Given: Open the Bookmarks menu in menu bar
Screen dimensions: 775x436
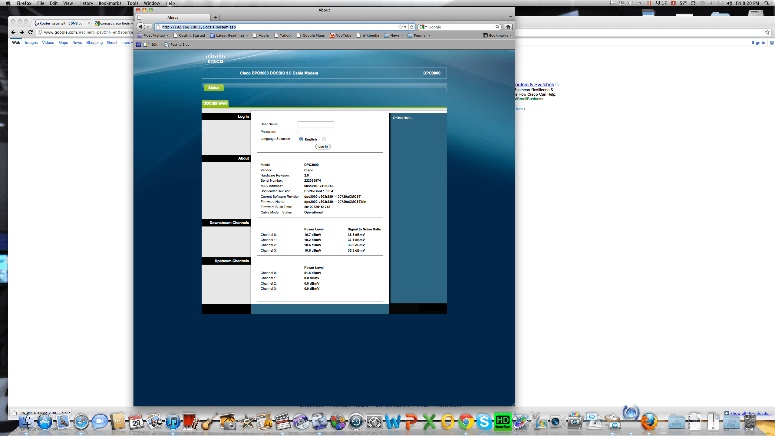Looking at the screenshot, I should click(x=110, y=3).
